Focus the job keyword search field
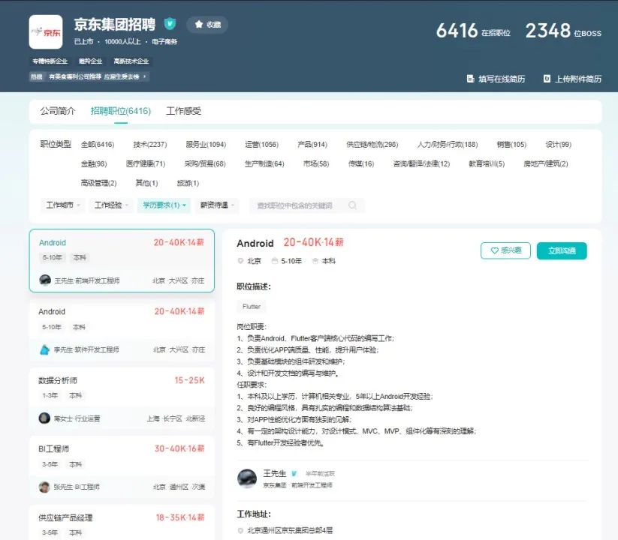The image size is (618, 540). point(306,205)
